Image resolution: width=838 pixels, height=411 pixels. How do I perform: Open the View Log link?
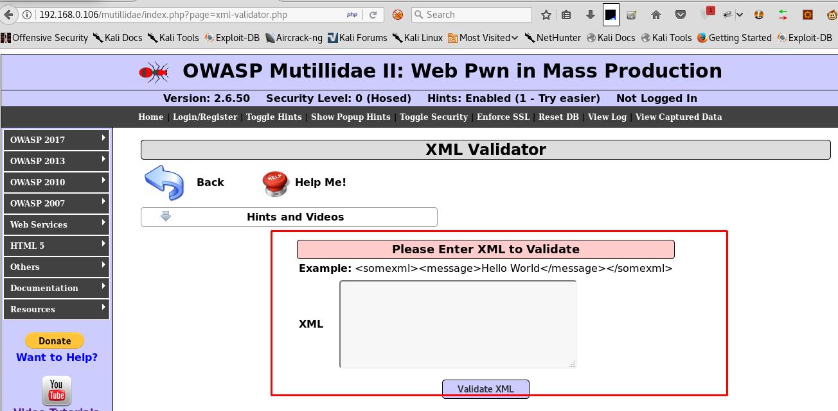[607, 117]
